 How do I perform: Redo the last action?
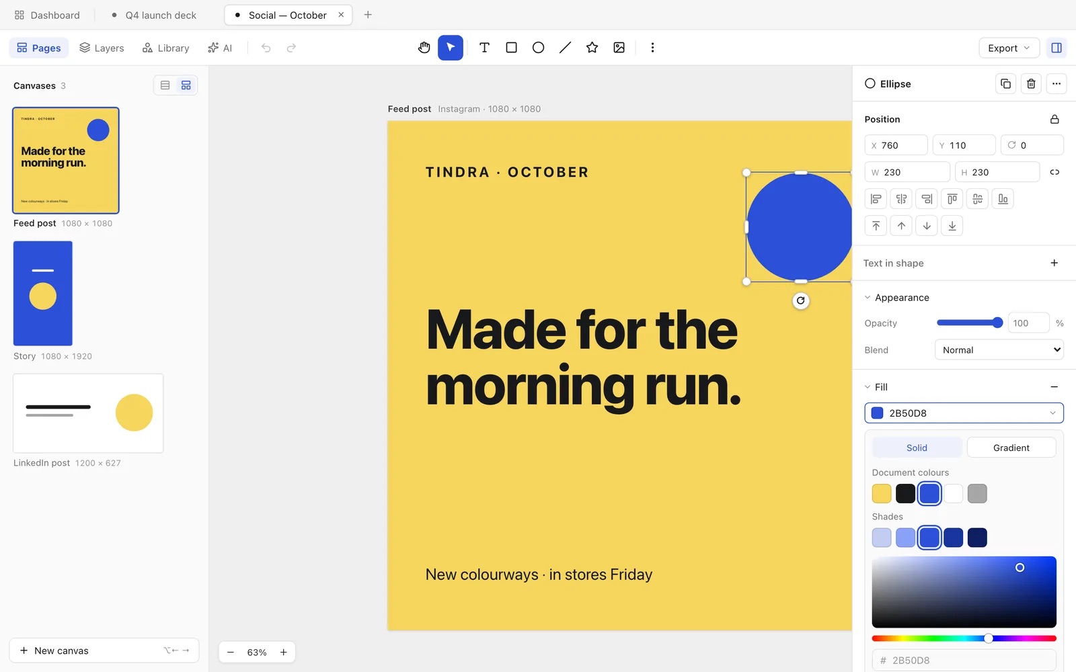tap(291, 48)
